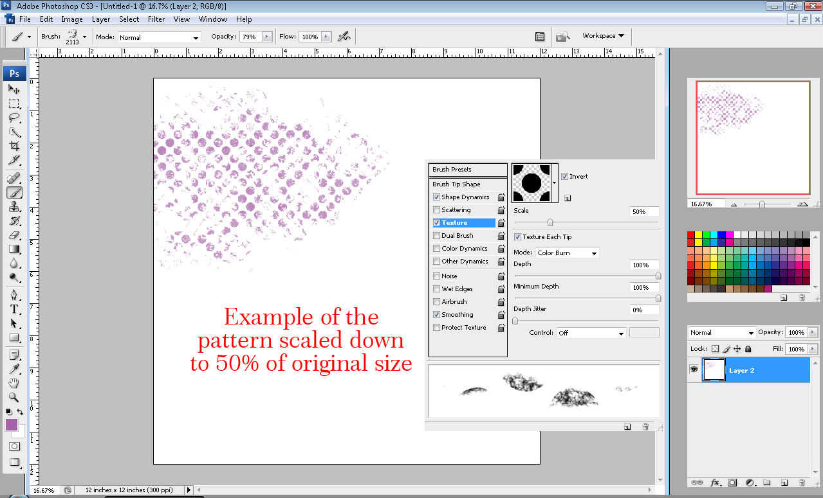The width and height of the screenshot is (823, 498).
Task: Delete layer using trash icon
Action: point(802,482)
